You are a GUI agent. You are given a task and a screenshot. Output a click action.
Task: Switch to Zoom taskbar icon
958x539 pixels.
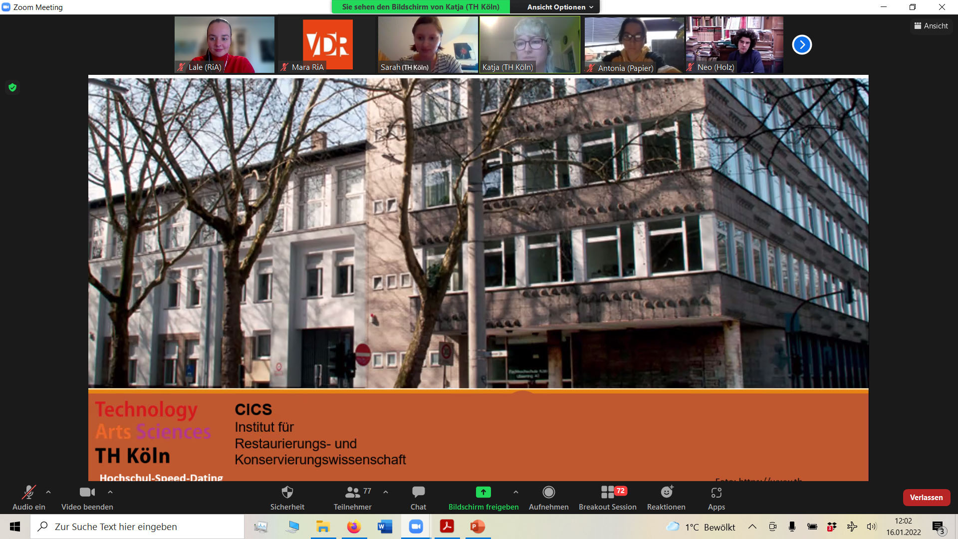pos(416,527)
